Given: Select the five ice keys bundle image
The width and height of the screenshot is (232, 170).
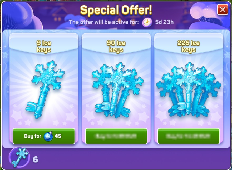Looking at the screenshot, I should coord(189,90).
